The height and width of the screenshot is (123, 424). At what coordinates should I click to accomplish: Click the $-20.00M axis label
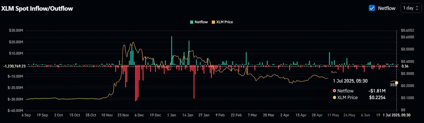point(15,88)
